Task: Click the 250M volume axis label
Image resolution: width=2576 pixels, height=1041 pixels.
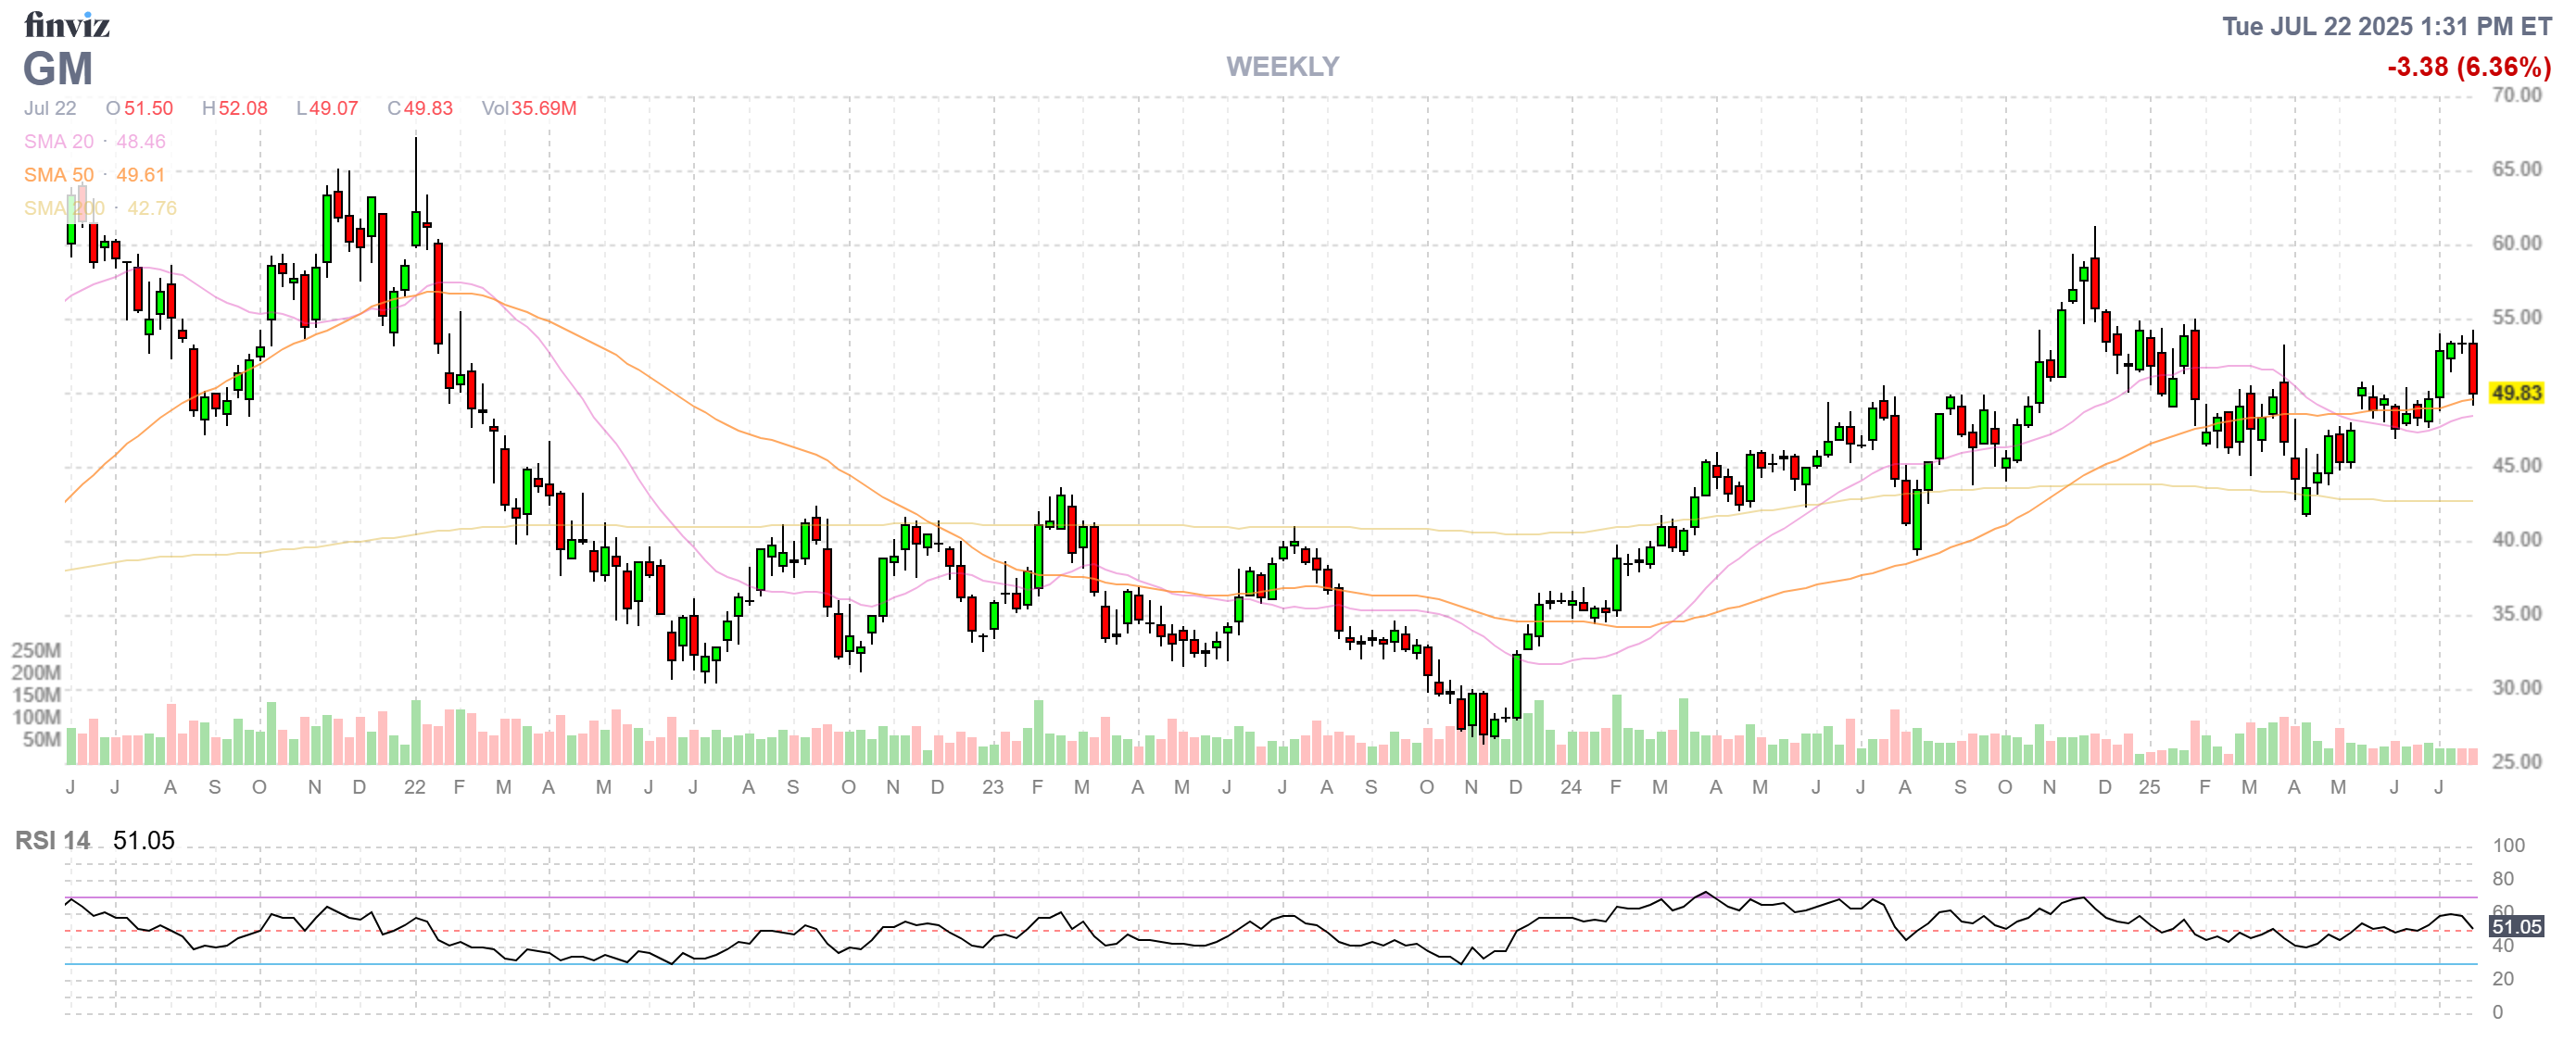Action: point(36,650)
